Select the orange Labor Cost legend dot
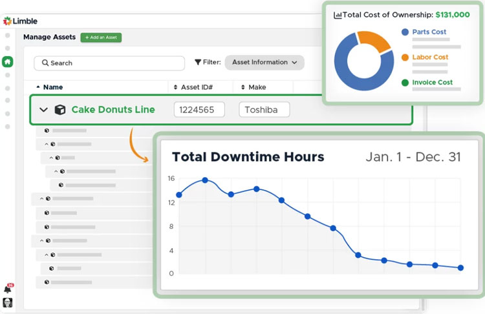 pyautogui.click(x=405, y=57)
